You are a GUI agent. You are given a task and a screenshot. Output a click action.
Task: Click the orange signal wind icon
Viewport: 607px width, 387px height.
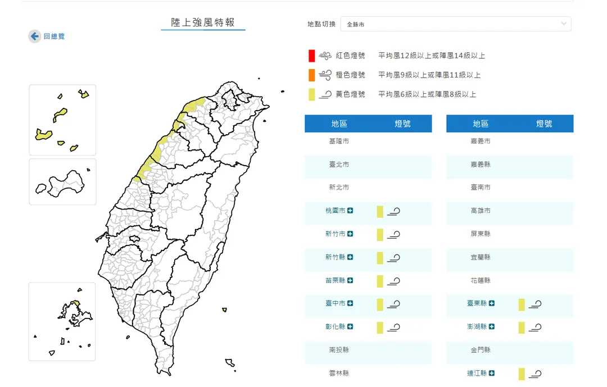[x=325, y=75]
